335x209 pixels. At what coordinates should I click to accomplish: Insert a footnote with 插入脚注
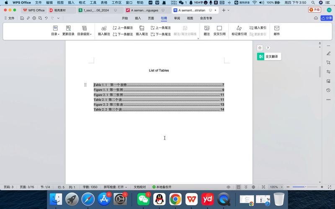click(104, 31)
